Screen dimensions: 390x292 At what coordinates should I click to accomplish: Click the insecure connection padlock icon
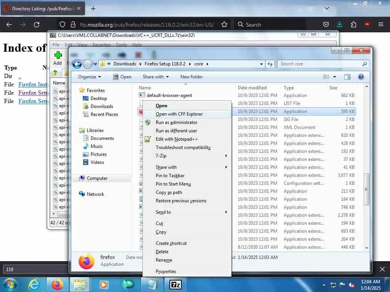click(73, 25)
